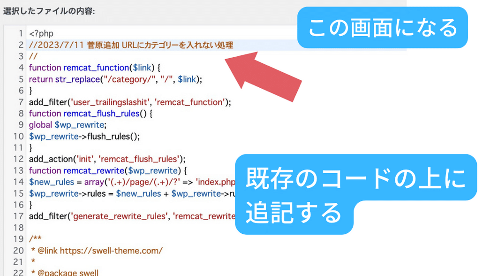This screenshot has height=276, width=490.
Task: Place cursor on the '<?php' line
Action: [42, 33]
